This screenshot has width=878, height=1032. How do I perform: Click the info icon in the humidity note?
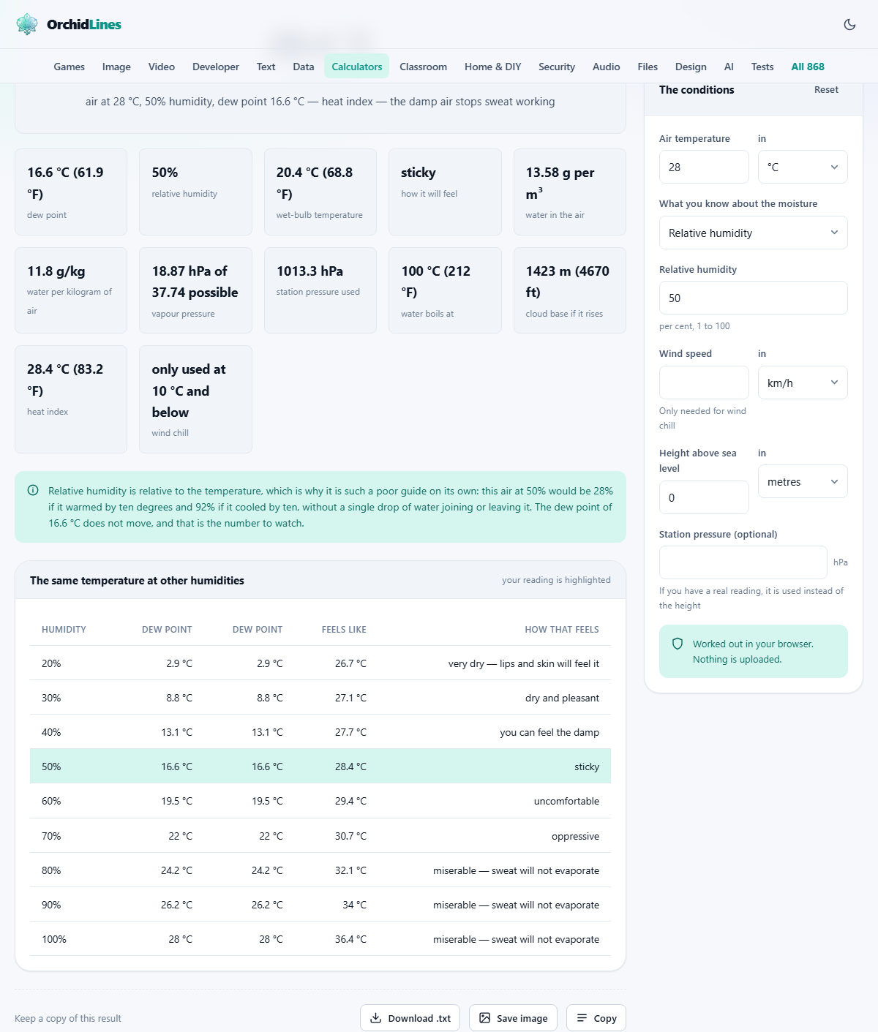(33, 491)
